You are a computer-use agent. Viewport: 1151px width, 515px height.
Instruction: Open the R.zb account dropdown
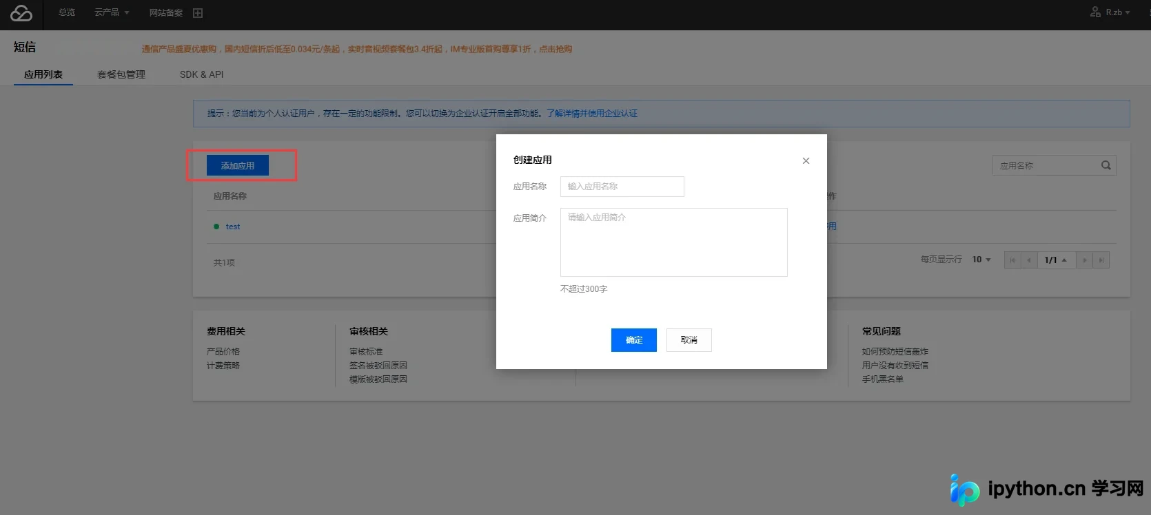coord(1110,12)
